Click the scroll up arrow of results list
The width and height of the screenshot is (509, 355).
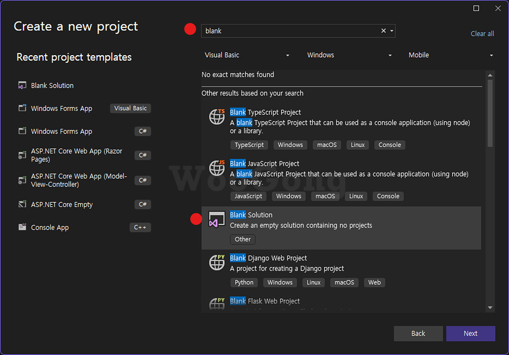point(490,75)
